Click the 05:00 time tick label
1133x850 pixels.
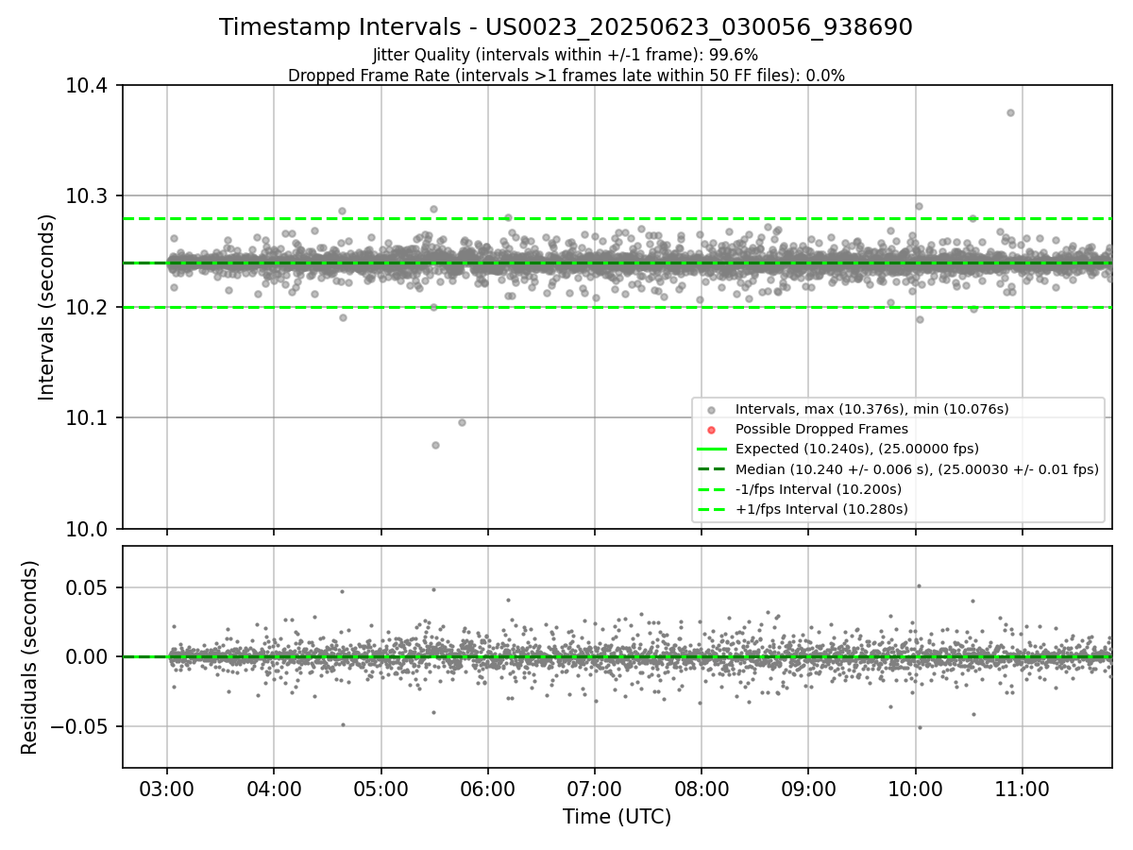click(x=381, y=789)
